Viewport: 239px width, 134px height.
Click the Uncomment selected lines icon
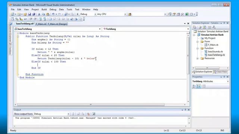click(45, 19)
